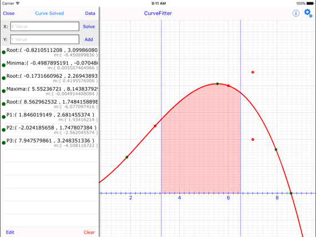Open the settings gear icon
316x237 pixels.
tap(308, 13)
